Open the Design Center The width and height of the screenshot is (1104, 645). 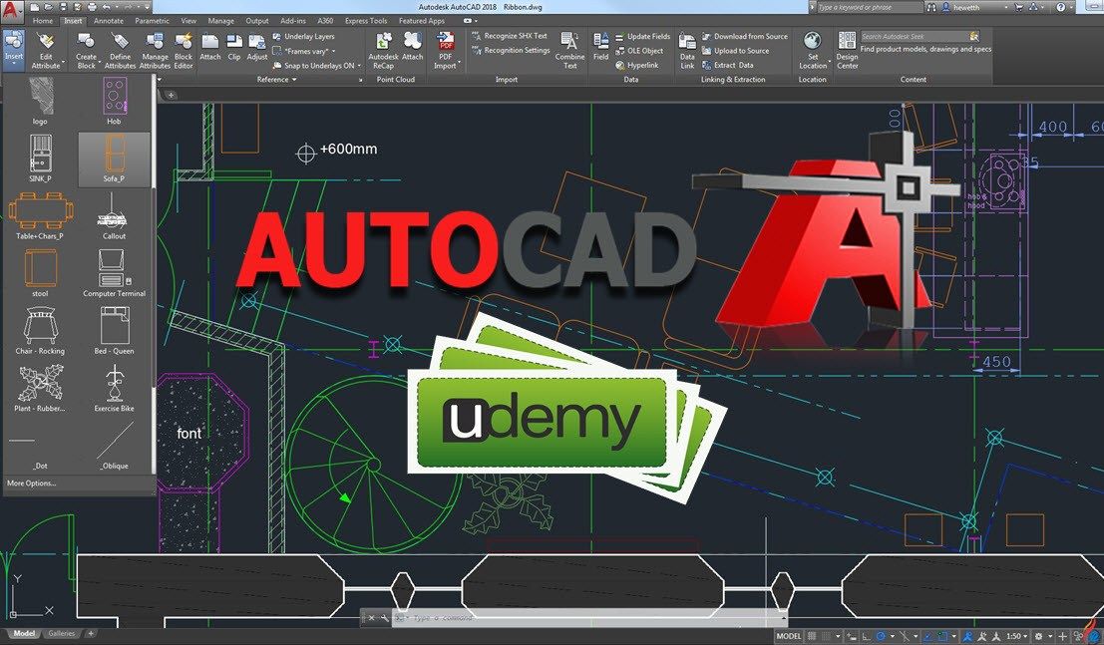point(847,51)
